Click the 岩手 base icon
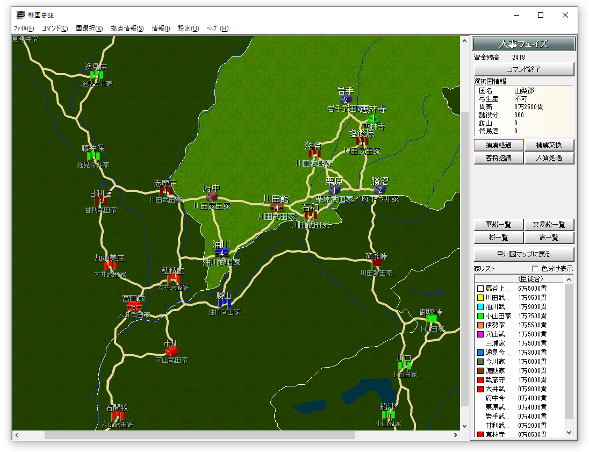This screenshot has width=589, height=452. 345,99
